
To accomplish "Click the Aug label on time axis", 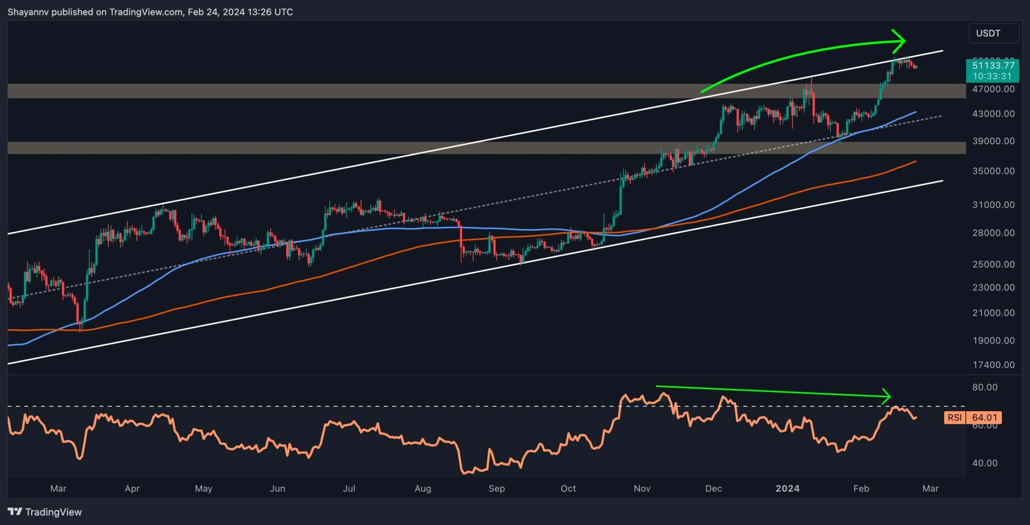I will [x=423, y=488].
